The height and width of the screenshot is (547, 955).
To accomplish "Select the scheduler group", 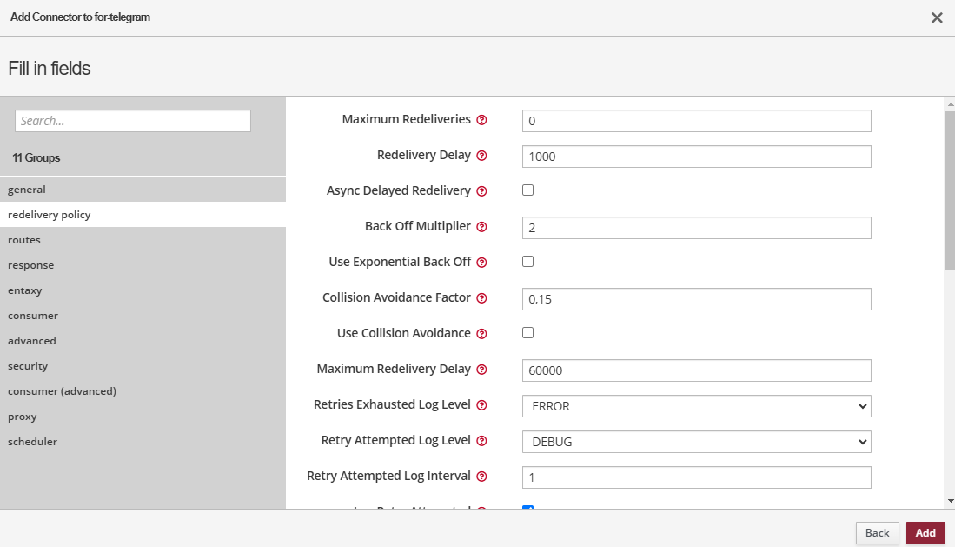I will pos(32,442).
